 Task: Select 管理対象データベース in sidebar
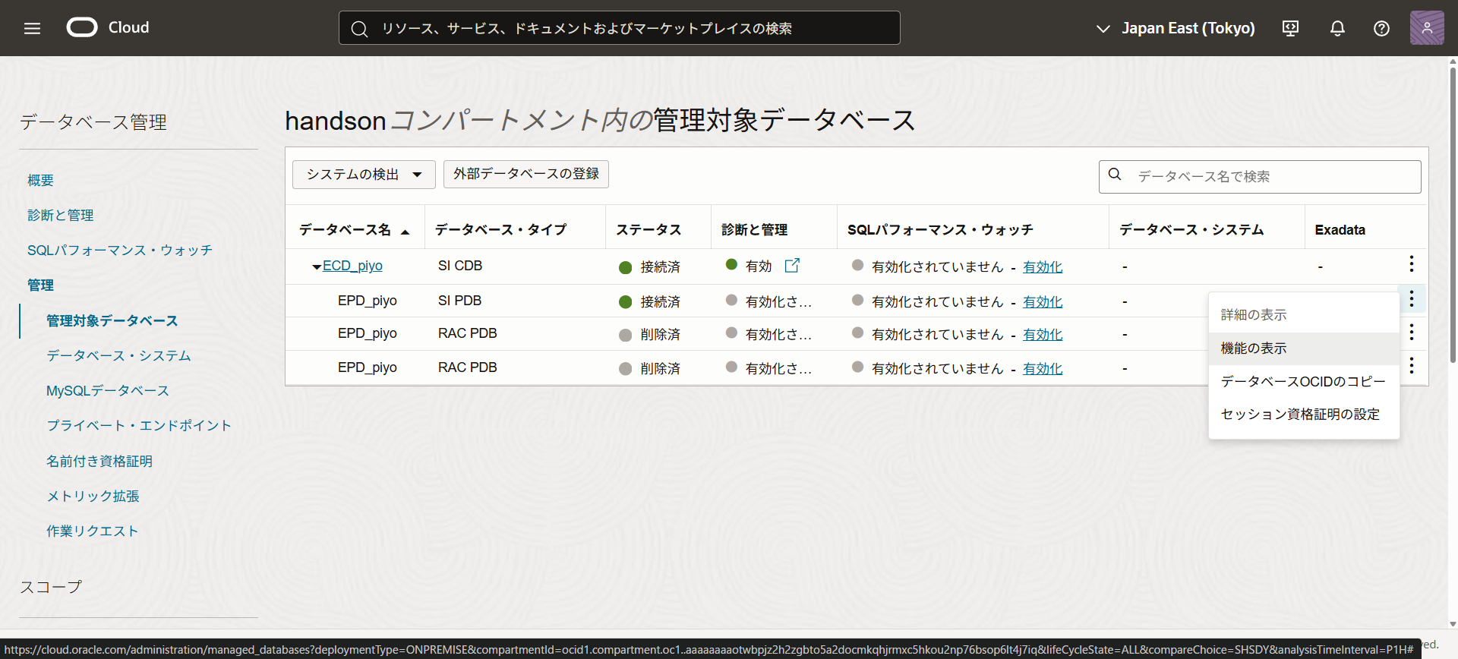[112, 321]
